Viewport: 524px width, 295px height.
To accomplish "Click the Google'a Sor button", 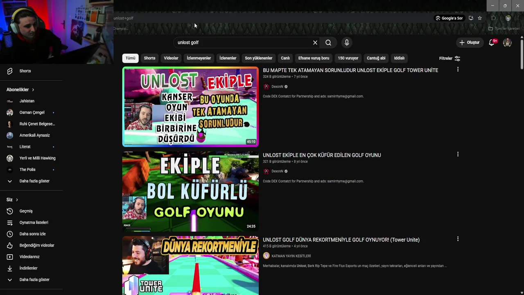I will [449, 18].
